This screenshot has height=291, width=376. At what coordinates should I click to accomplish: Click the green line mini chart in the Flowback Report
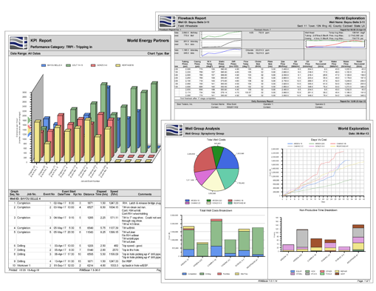(221, 35)
